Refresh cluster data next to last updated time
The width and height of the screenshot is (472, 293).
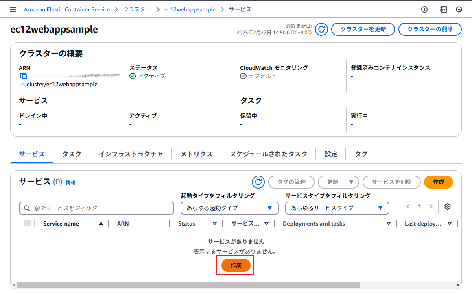pyautogui.click(x=321, y=29)
